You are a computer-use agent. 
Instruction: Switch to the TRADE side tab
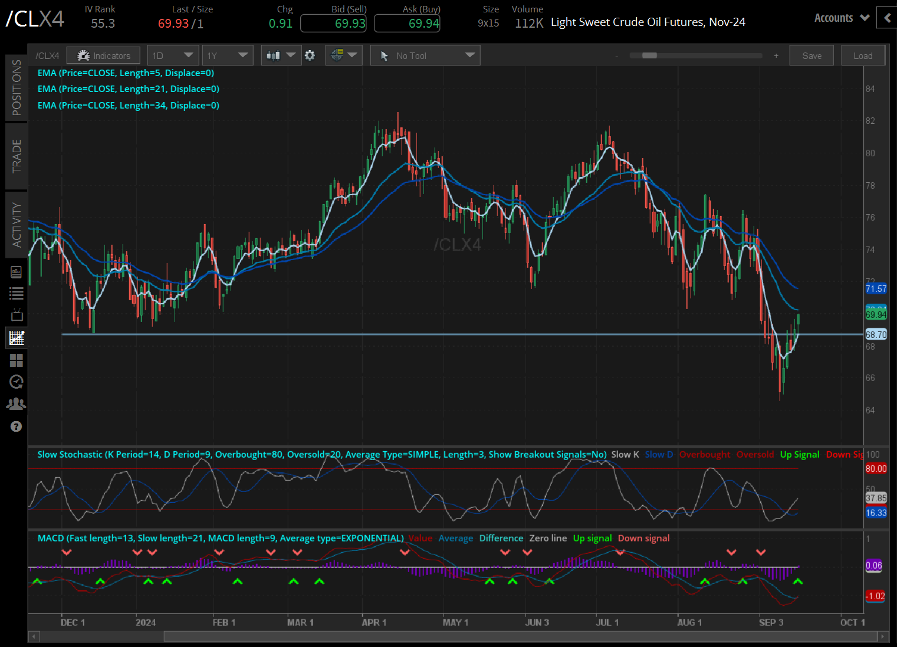click(x=17, y=156)
